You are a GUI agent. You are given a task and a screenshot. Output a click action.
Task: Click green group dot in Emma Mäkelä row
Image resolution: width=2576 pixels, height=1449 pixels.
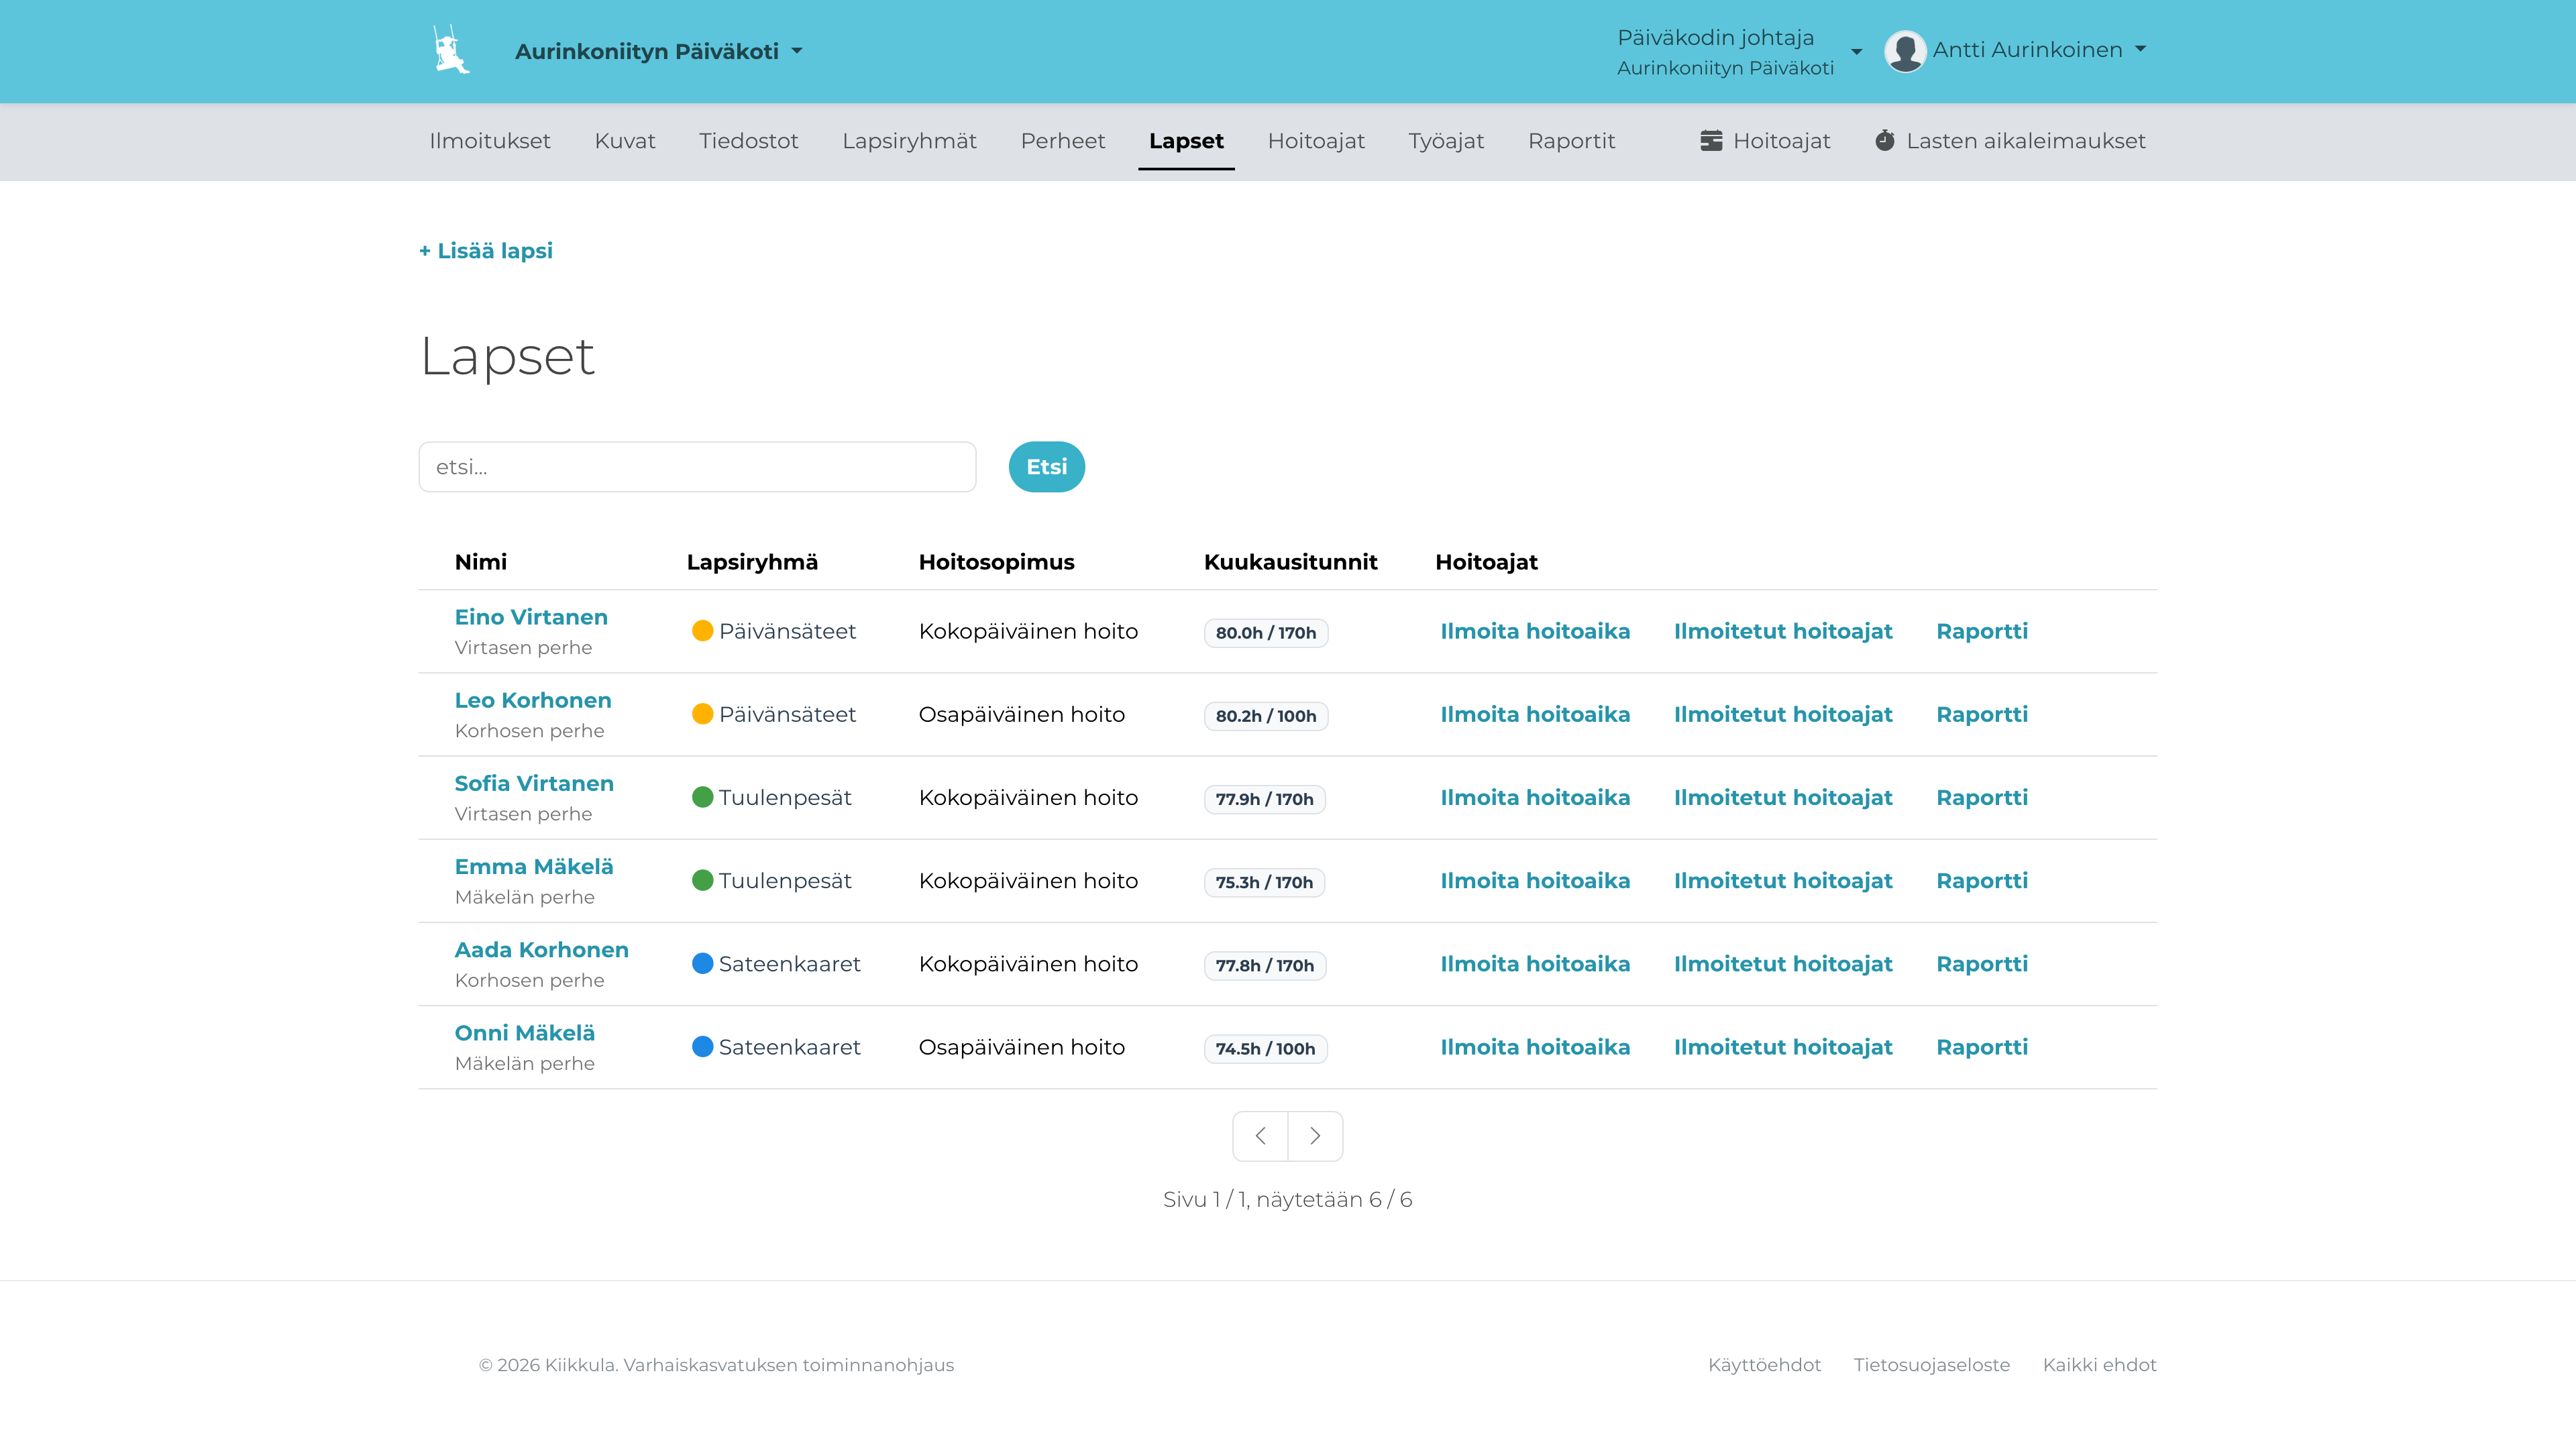[x=703, y=880]
